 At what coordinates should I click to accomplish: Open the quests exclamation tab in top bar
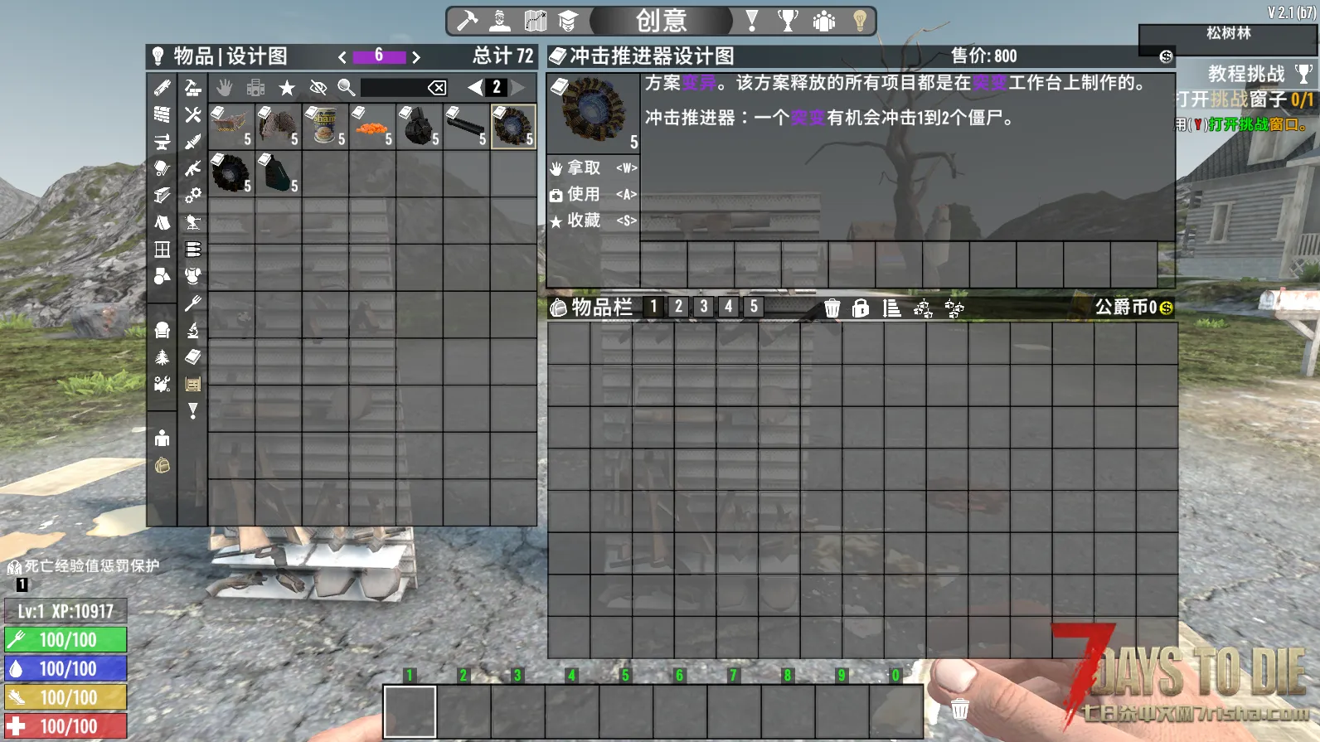click(752, 21)
